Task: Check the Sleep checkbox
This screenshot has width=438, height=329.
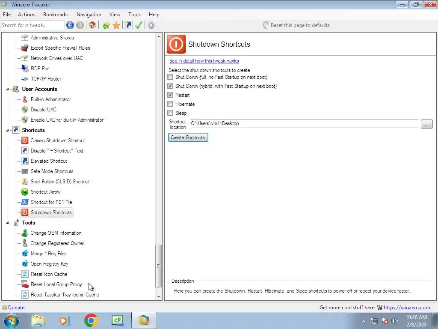Action: pos(170,113)
